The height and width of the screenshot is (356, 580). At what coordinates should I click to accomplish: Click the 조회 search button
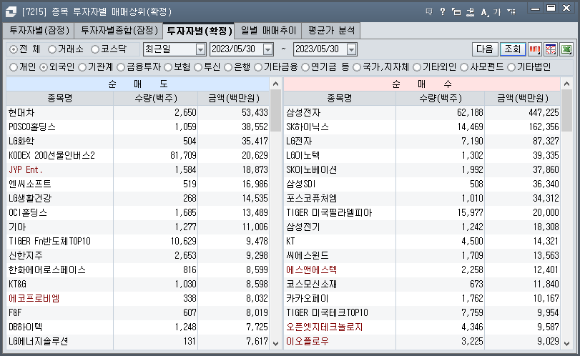(x=513, y=49)
